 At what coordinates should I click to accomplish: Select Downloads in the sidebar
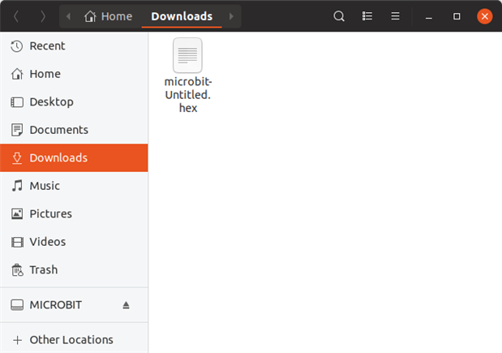pyautogui.click(x=74, y=157)
